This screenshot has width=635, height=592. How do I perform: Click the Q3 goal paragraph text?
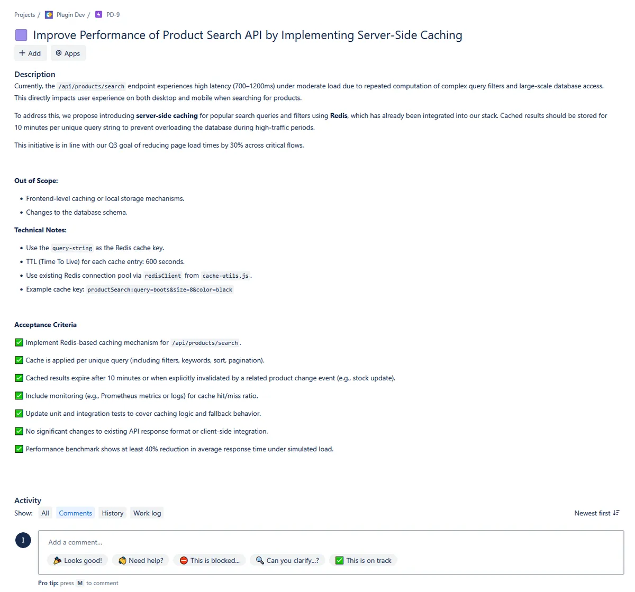pyautogui.click(x=159, y=145)
